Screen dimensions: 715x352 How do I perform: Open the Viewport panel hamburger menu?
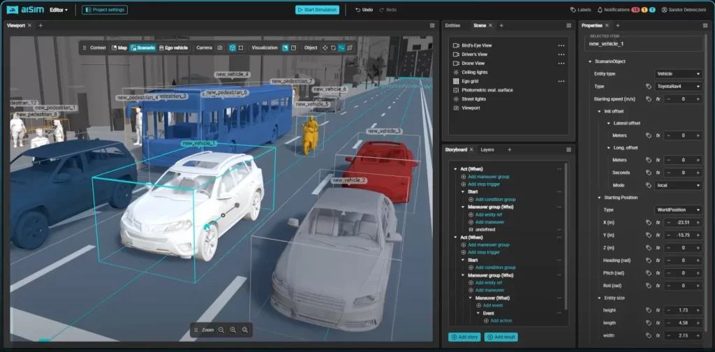[432, 26]
